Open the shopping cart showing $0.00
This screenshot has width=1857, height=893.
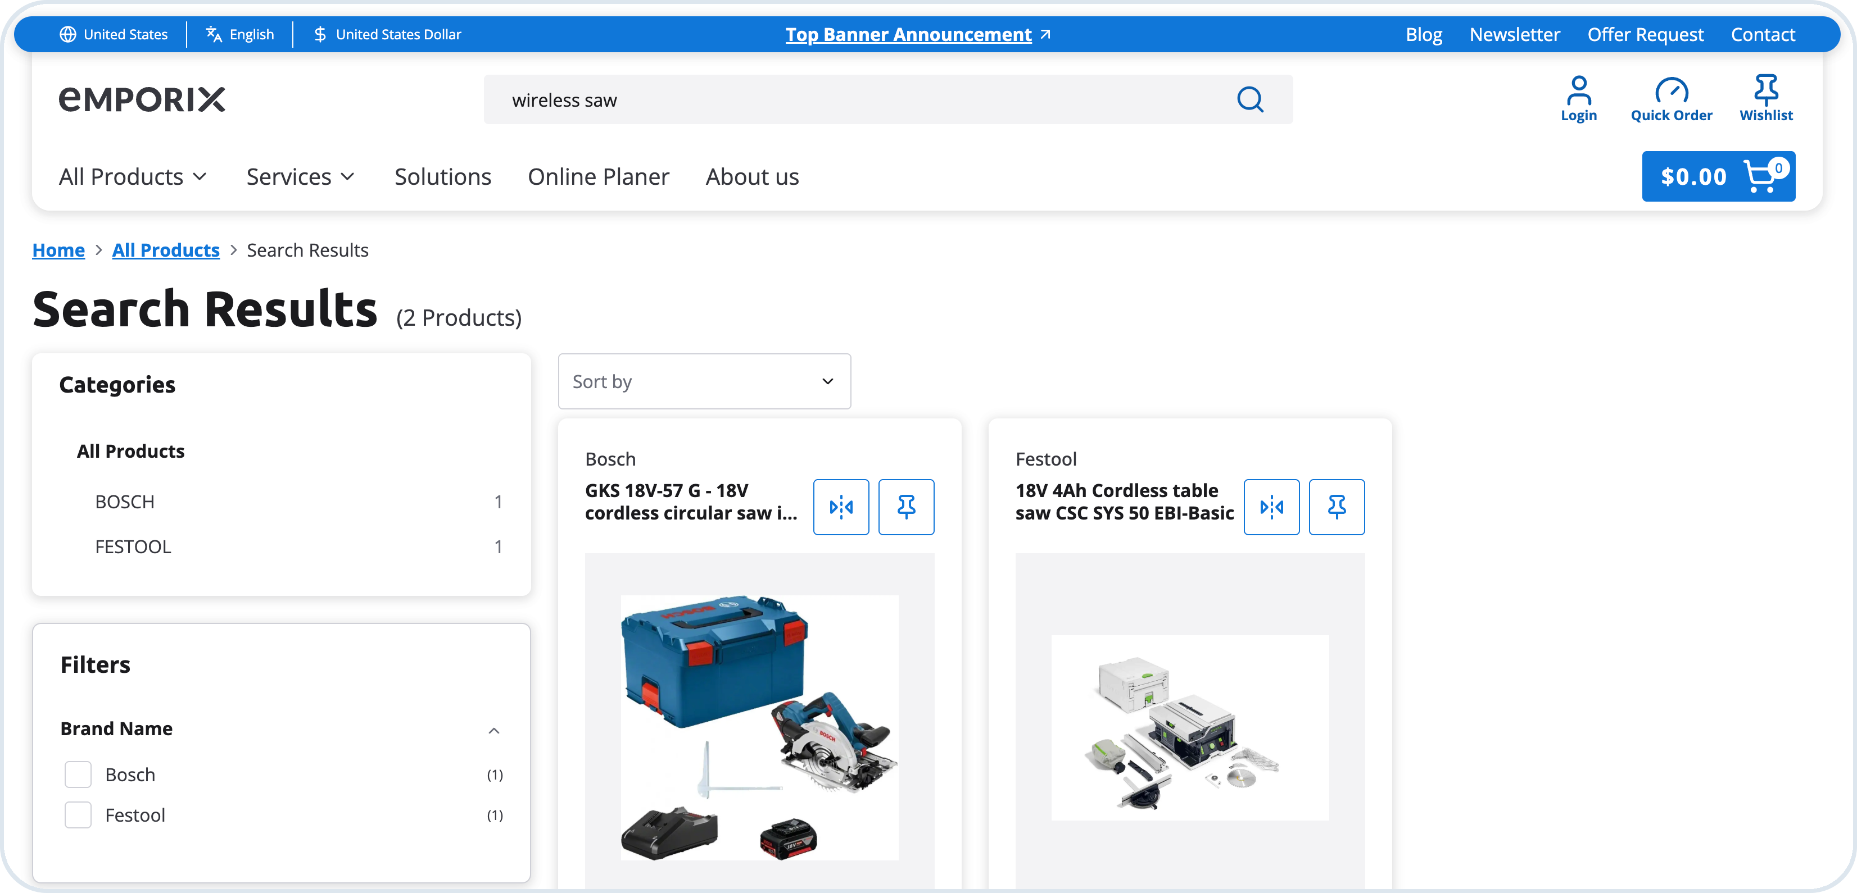point(1719,176)
